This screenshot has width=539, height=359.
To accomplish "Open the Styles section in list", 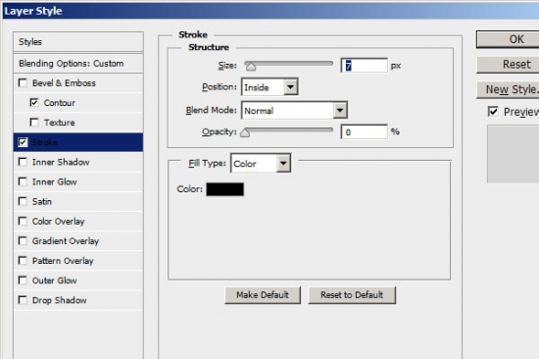I will pos(78,42).
